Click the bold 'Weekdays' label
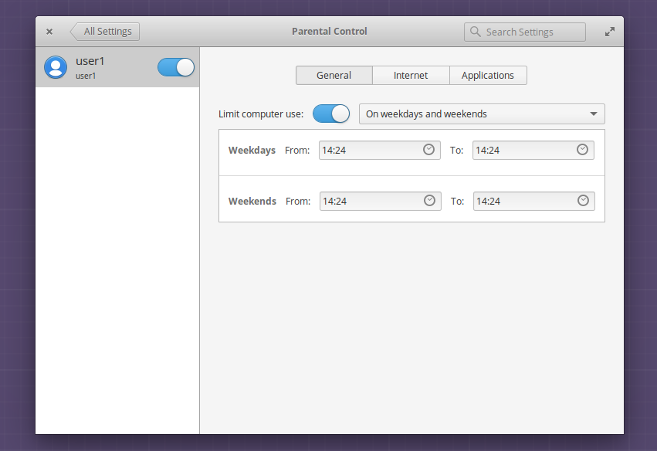The image size is (657, 451). pos(252,150)
